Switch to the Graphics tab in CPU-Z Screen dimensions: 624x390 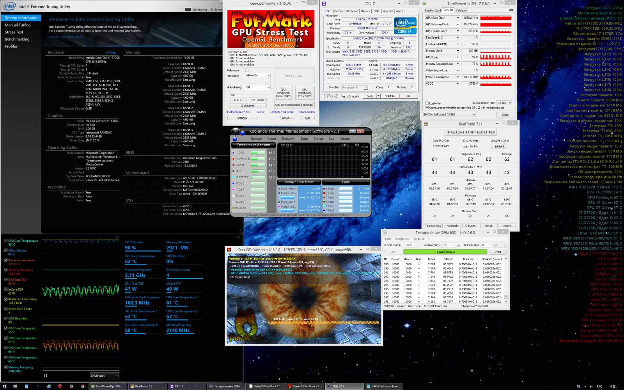tap(388, 11)
